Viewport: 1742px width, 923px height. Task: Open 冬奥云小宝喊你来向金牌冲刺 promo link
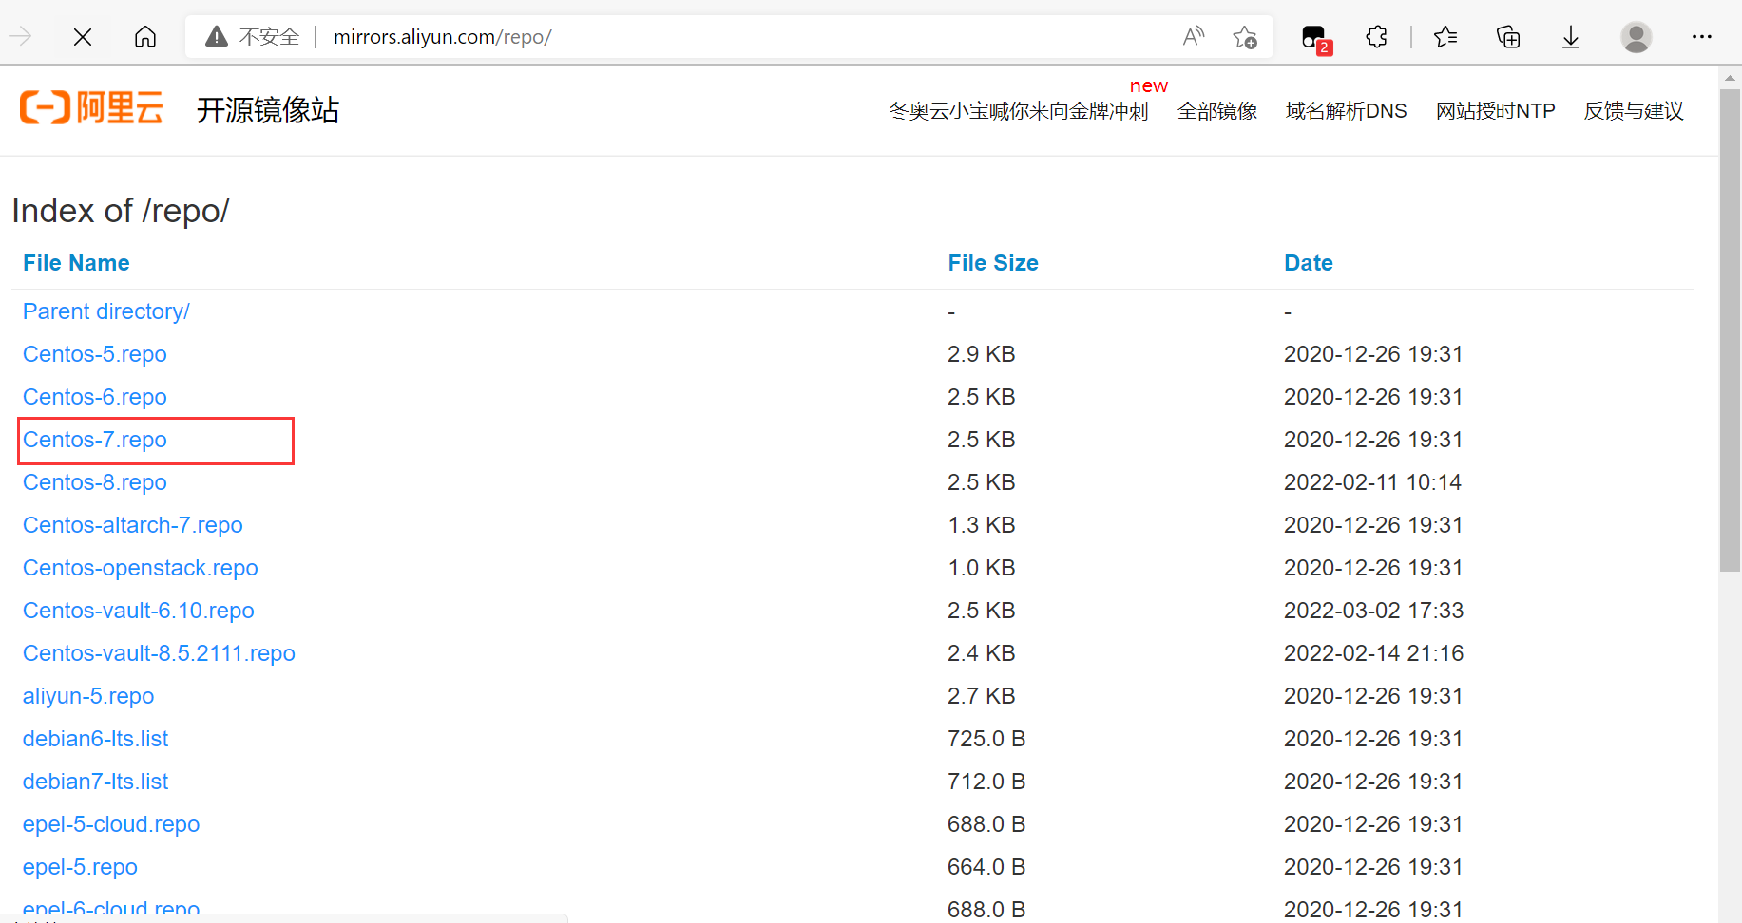pos(1019,111)
